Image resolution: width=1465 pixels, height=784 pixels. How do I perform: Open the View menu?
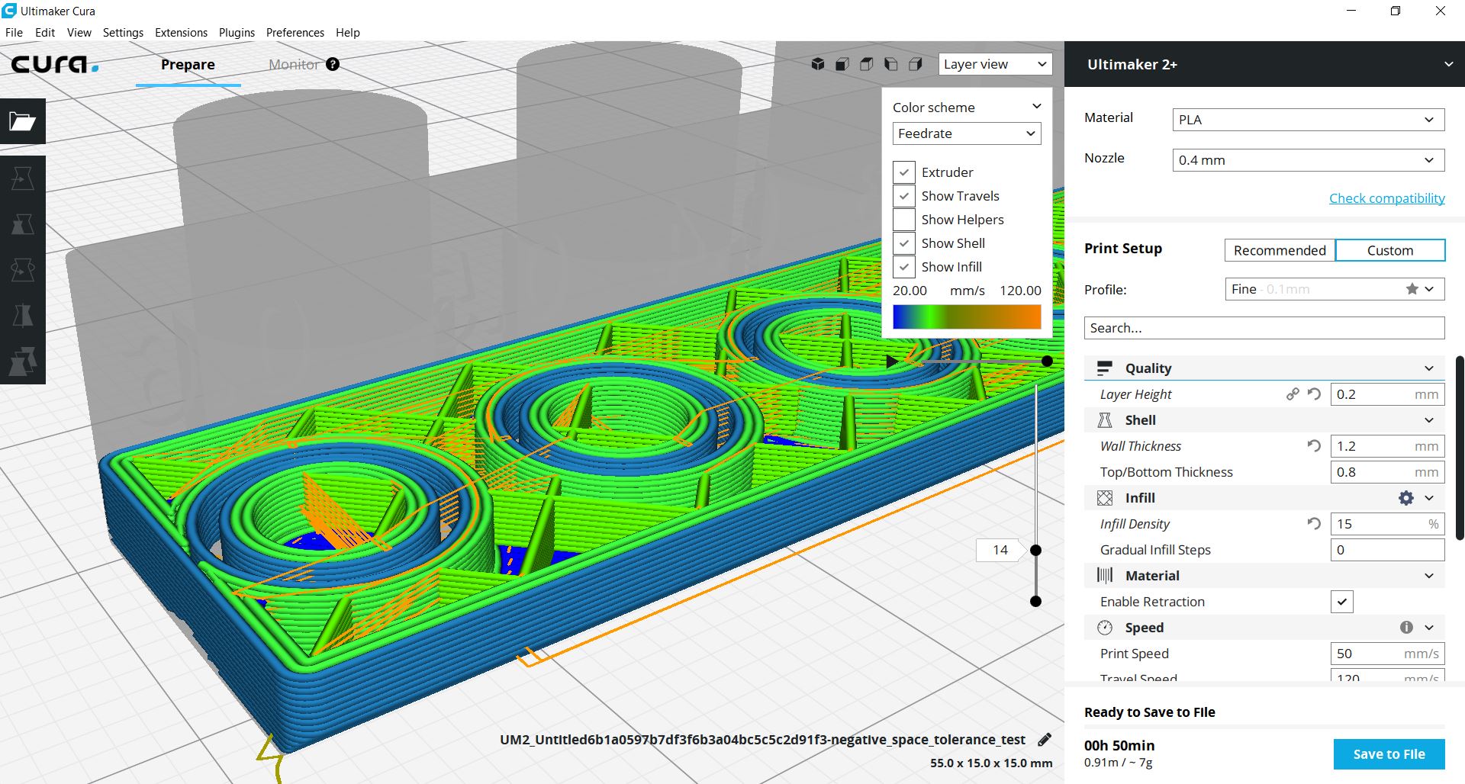tap(79, 33)
